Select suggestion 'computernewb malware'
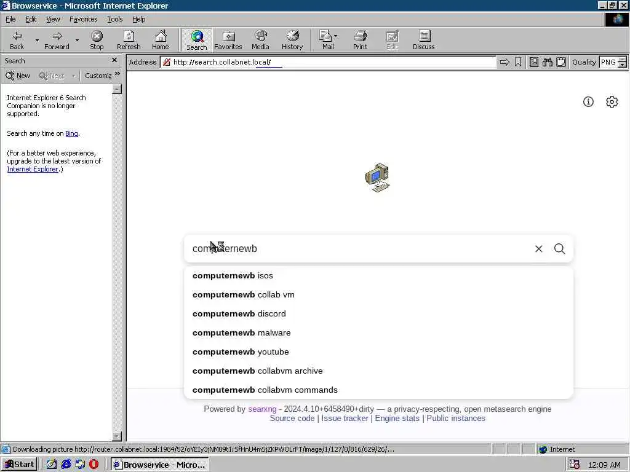The height and width of the screenshot is (472, 630). coord(378,332)
